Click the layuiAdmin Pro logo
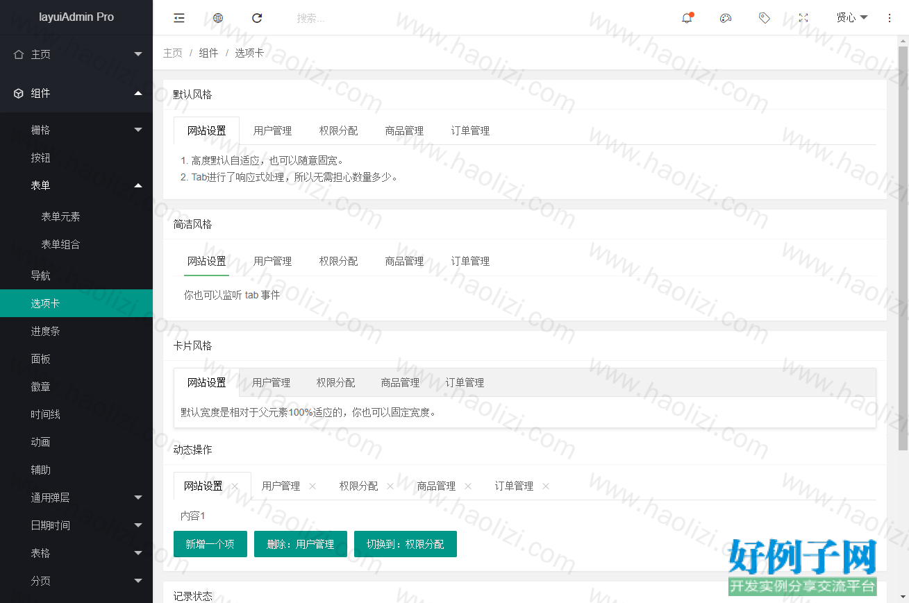Viewport: 909px width, 603px height. pyautogui.click(x=76, y=17)
